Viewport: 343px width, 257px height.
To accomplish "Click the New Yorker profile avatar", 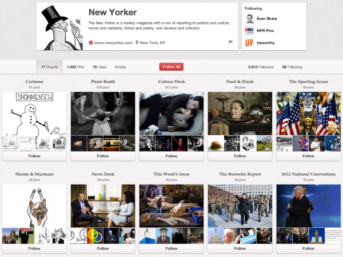I will (60, 27).
